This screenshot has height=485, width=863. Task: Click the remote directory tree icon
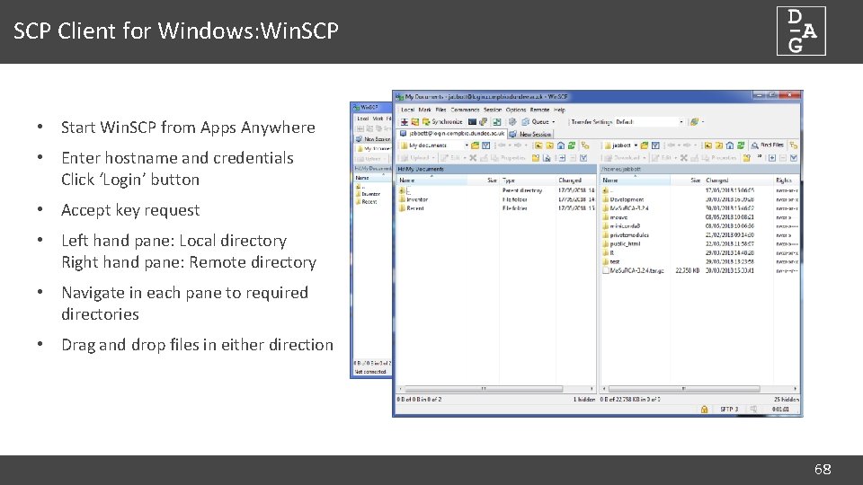[x=793, y=145]
